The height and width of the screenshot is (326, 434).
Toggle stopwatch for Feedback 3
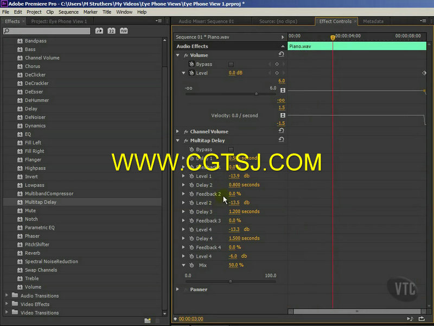pyautogui.click(x=192, y=221)
